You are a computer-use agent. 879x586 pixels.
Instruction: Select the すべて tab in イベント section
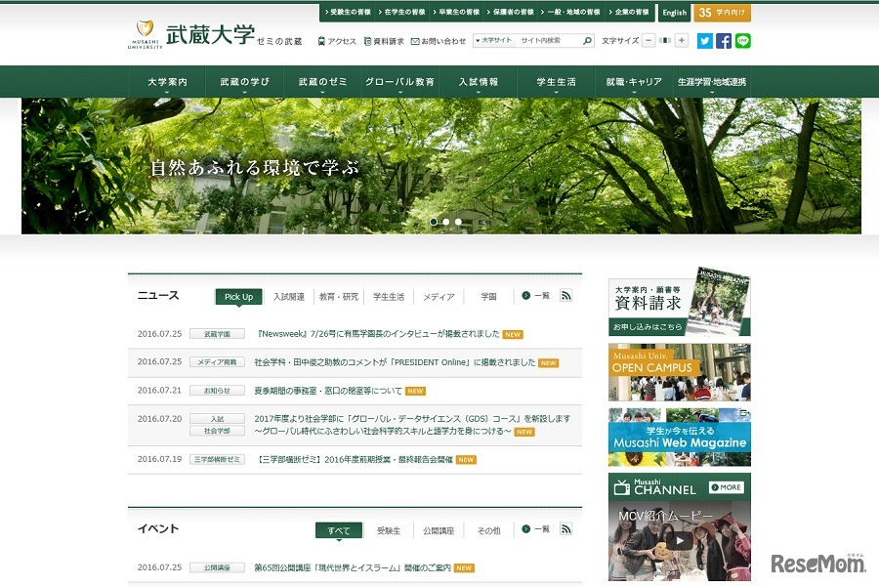[x=338, y=529]
